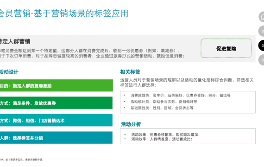The image size is (264, 167).
Task: Jump to the last gray section circle
Action: (262, 60)
